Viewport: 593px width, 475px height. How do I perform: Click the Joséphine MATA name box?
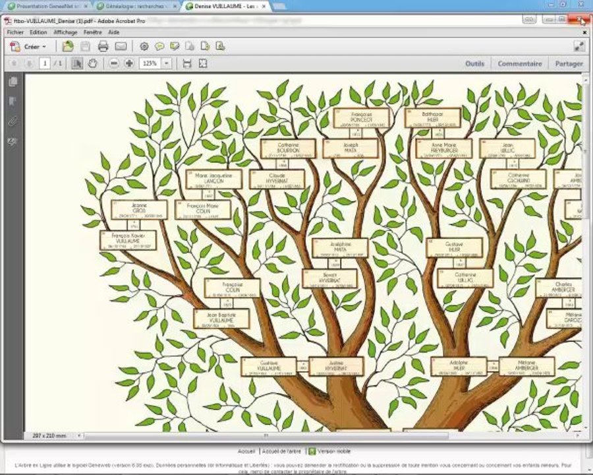pyautogui.click(x=340, y=248)
